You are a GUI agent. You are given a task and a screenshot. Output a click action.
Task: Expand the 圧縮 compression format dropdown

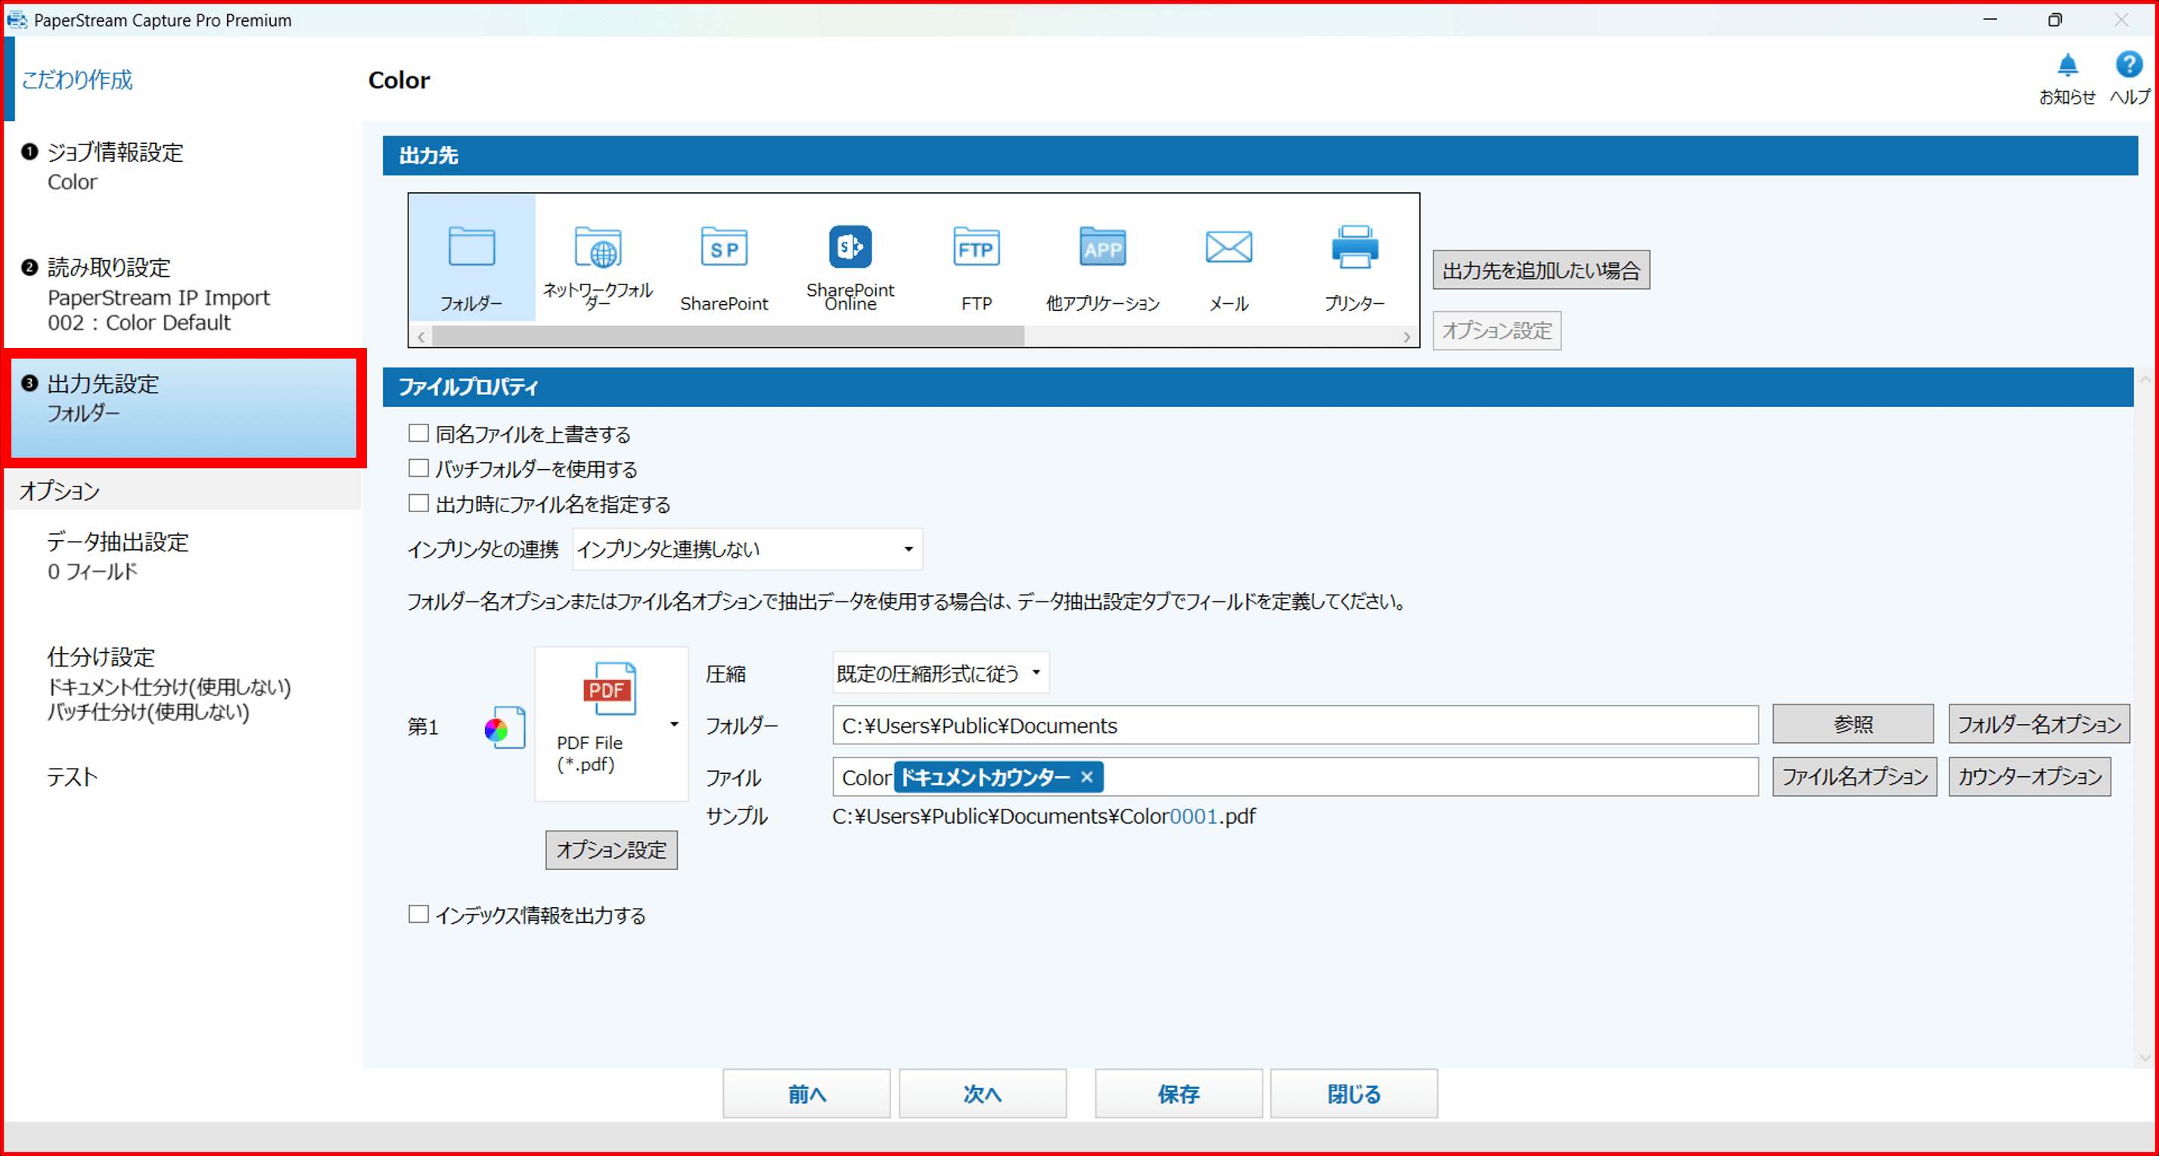[x=940, y=673]
